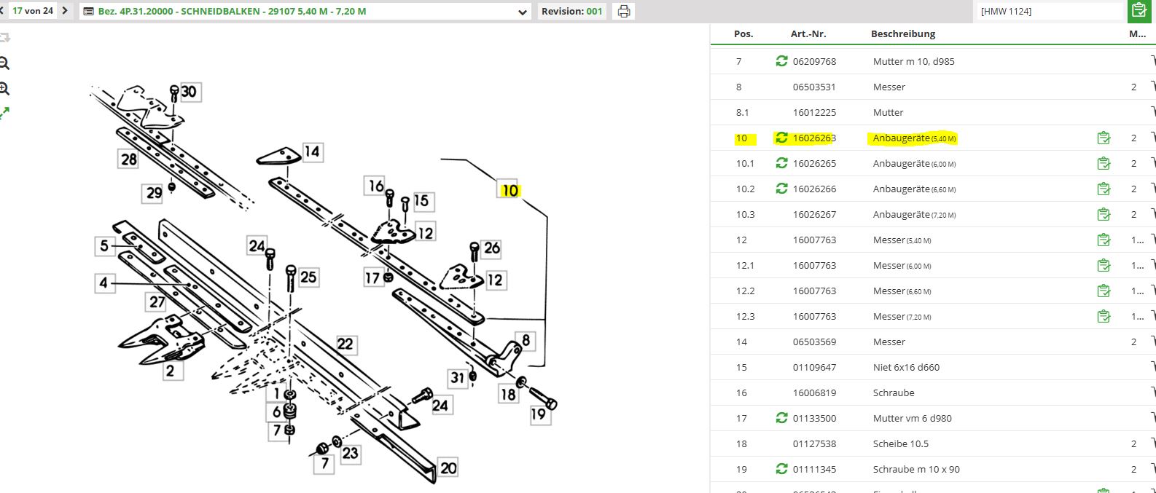Screen dimensions: 1156x493
Task: Click replacement arrows icon for article 16026266
Action: click(781, 189)
